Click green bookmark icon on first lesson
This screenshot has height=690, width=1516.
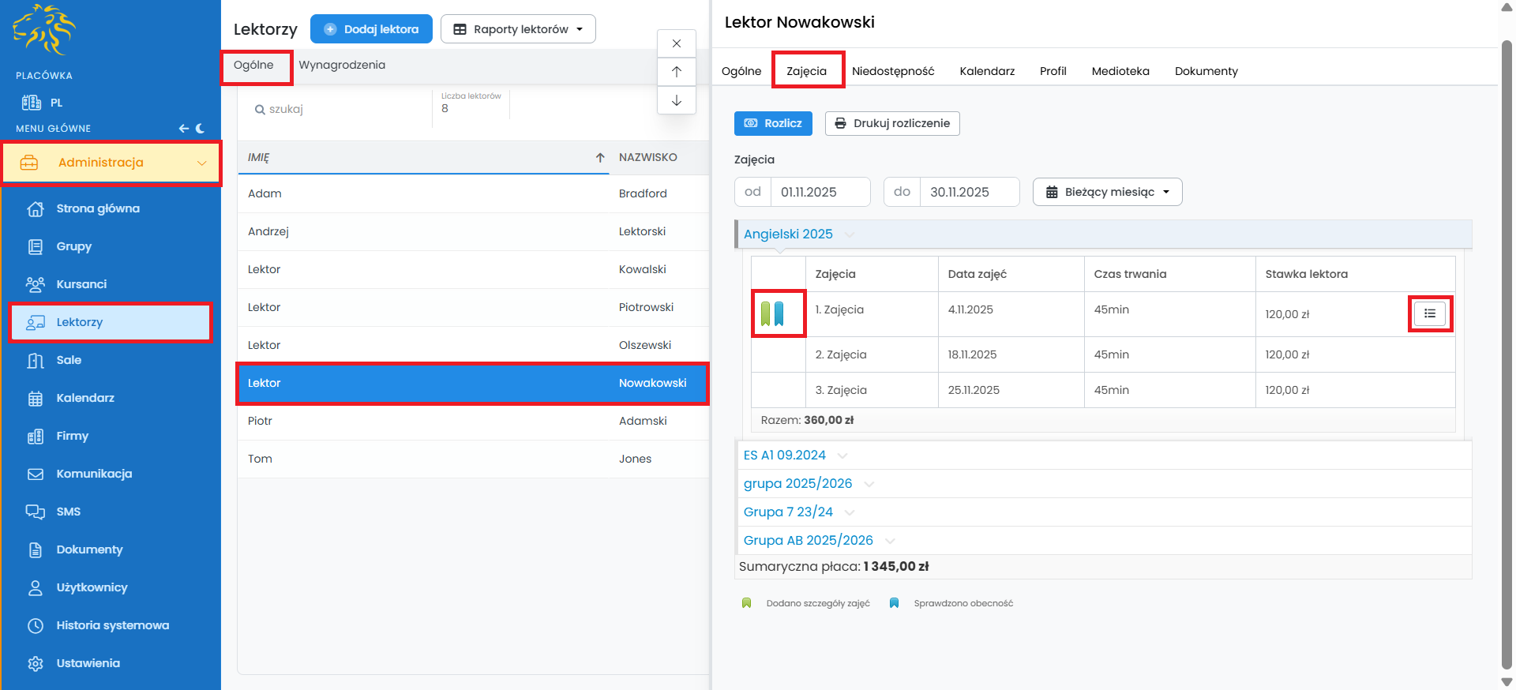tap(765, 313)
